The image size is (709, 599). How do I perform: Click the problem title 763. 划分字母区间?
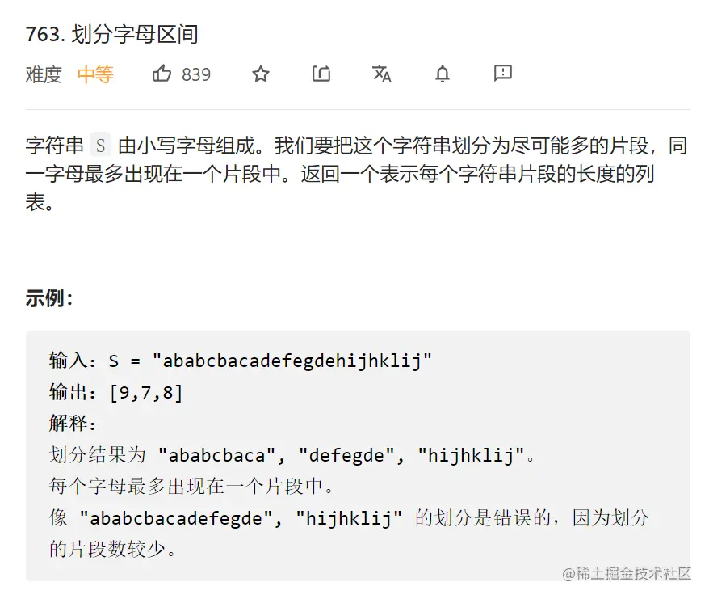pyautogui.click(x=112, y=34)
